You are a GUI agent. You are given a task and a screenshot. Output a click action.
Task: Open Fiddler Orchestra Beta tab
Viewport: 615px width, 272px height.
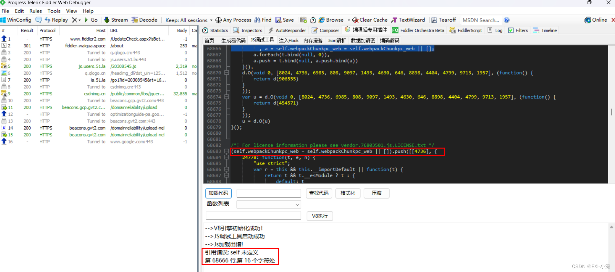coord(418,30)
